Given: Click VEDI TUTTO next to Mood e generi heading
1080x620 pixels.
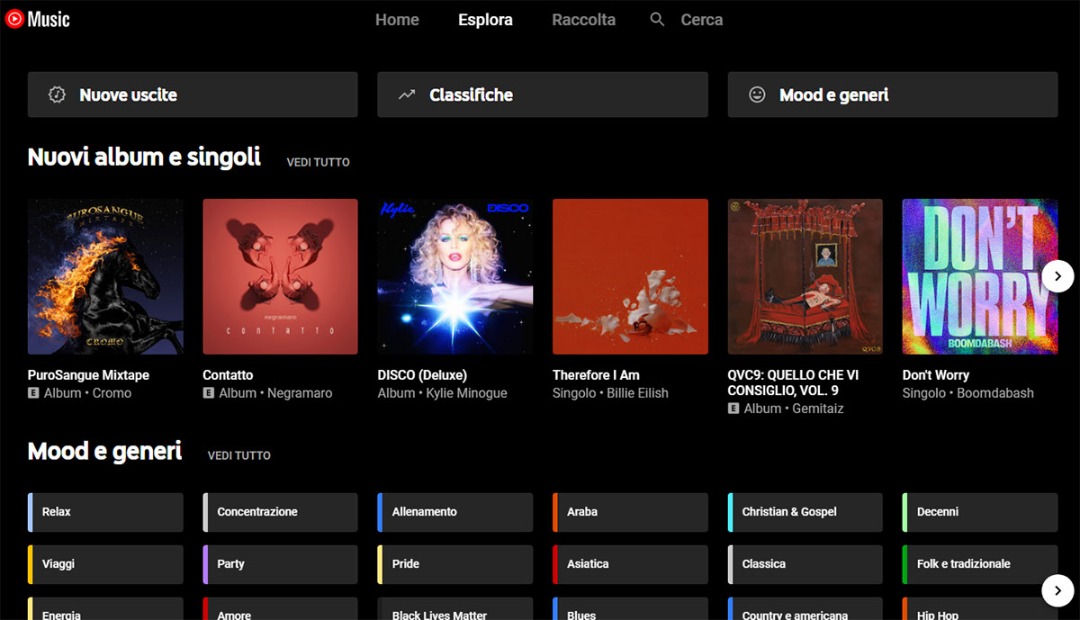Looking at the screenshot, I should pyautogui.click(x=239, y=456).
